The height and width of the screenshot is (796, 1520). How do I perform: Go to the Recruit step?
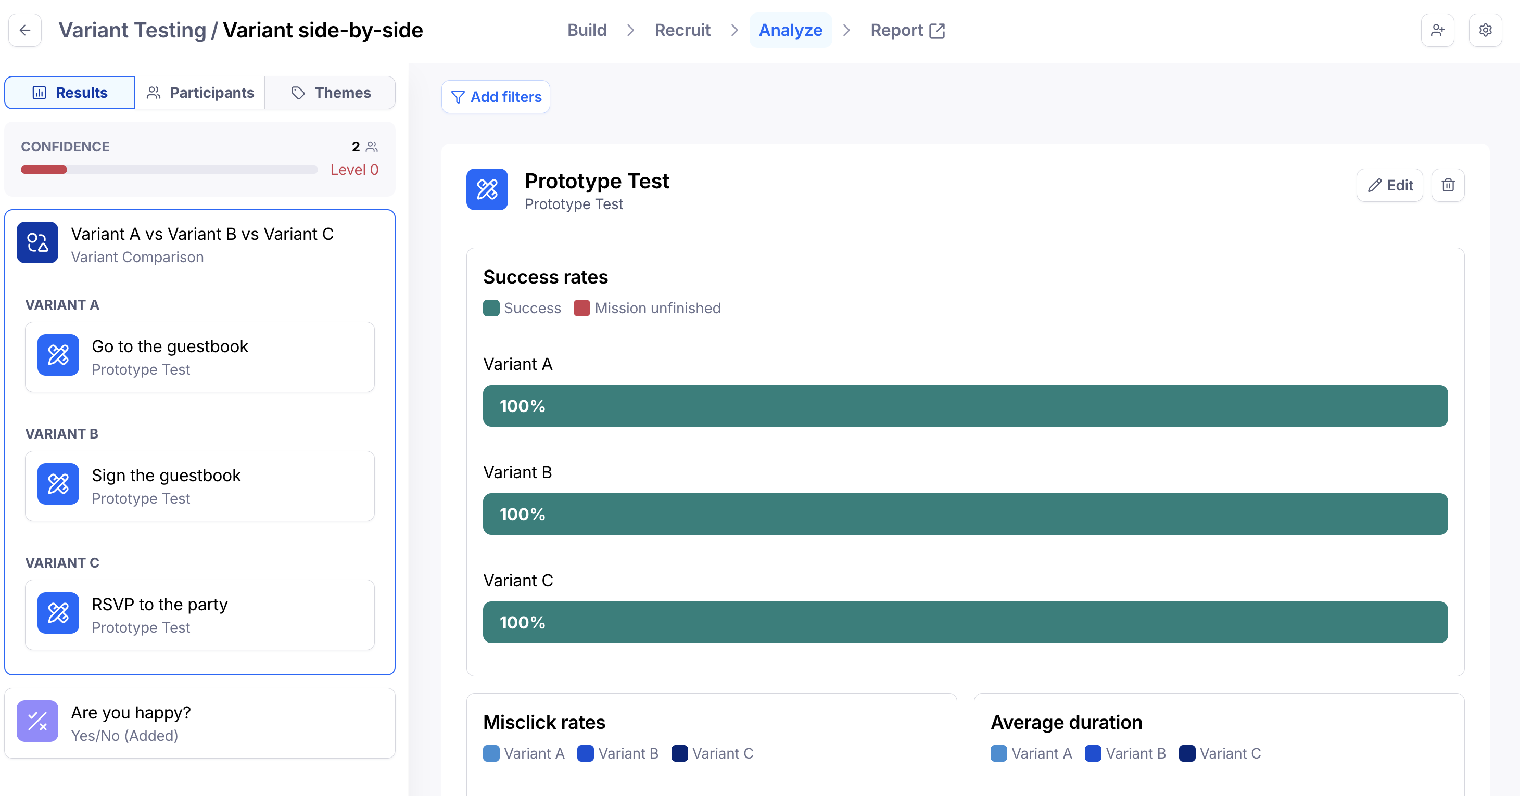[682, 30]
